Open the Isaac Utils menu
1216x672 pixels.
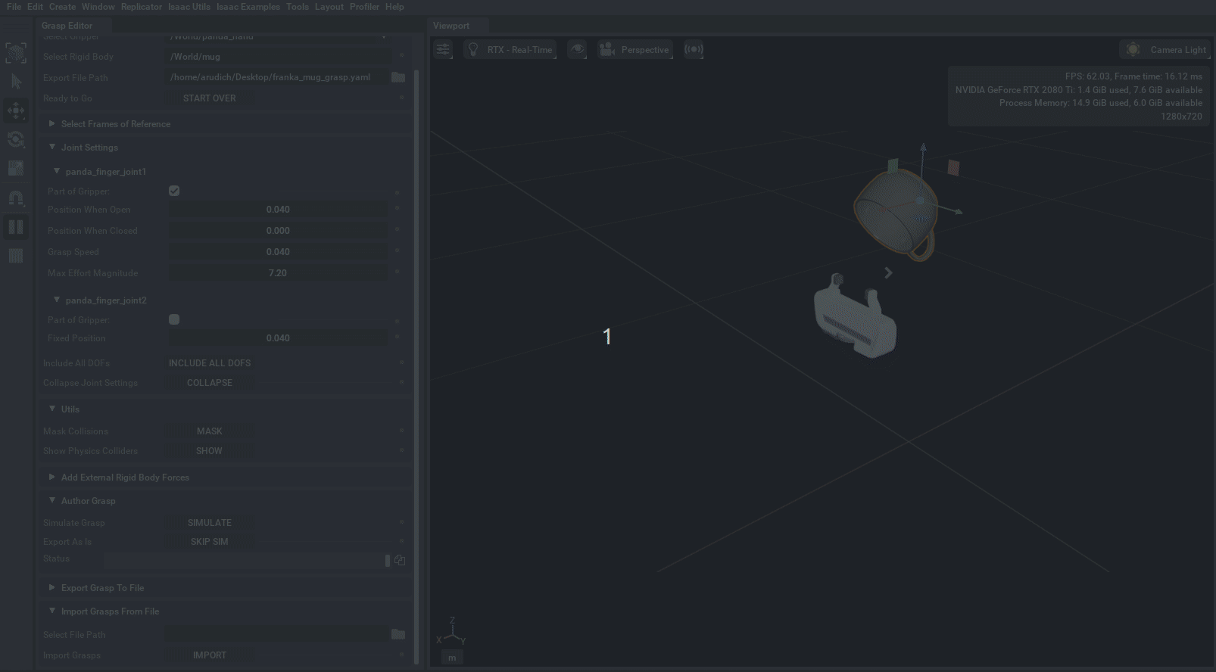click(x=189, y=7)
